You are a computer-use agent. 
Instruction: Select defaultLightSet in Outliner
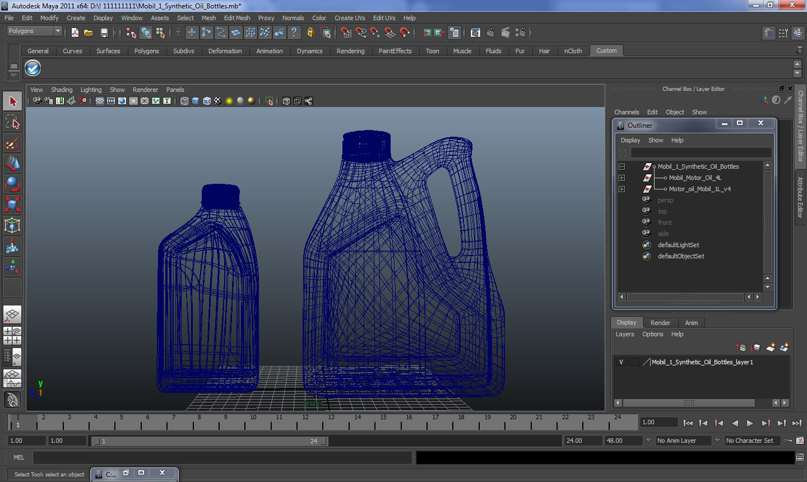pyautogui.click(x=678, y=245)
